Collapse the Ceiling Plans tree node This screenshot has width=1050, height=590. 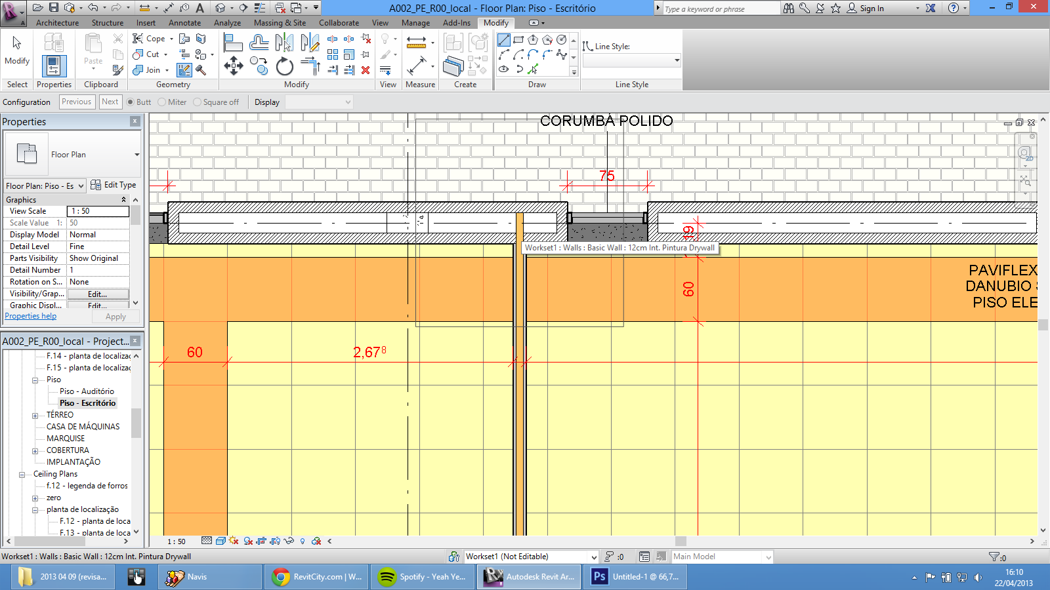[x=22, y=475]
